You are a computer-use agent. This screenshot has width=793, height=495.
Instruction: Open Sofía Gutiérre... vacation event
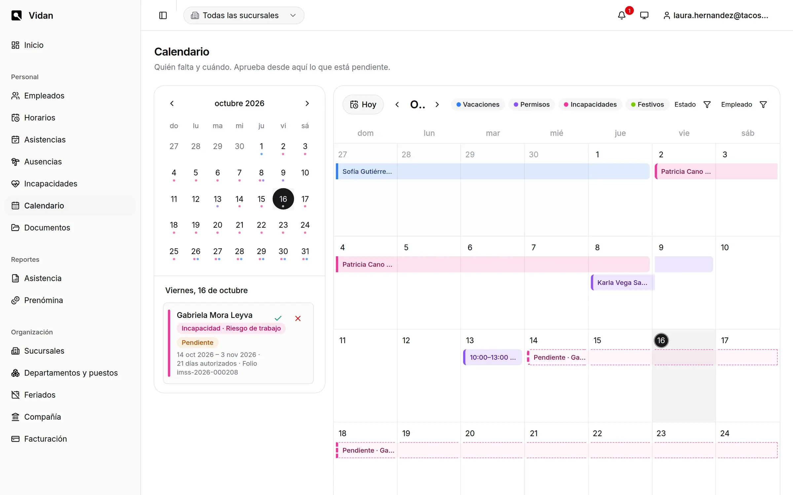tap(493, 172)
